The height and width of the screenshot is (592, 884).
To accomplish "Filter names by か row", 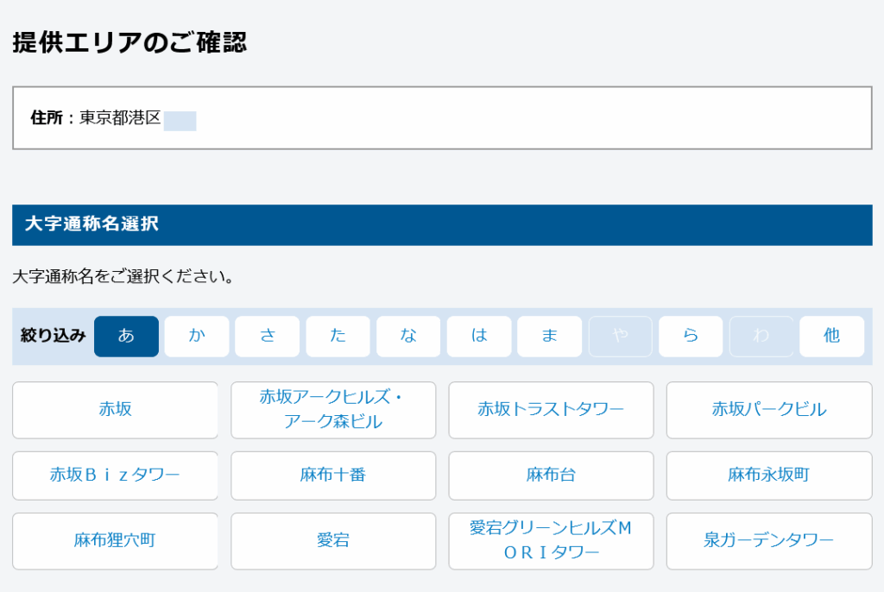I will click(x=197, y=336).
